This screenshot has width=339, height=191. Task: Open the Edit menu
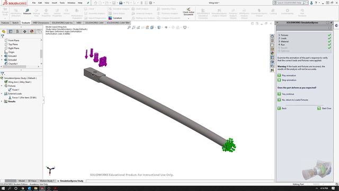click(40, 3)
